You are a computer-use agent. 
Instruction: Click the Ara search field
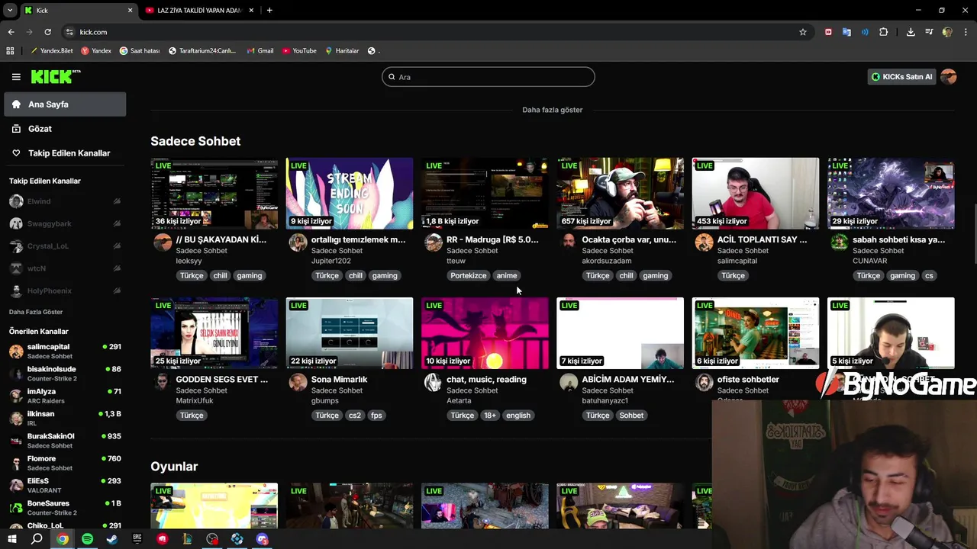pos(488,77)
